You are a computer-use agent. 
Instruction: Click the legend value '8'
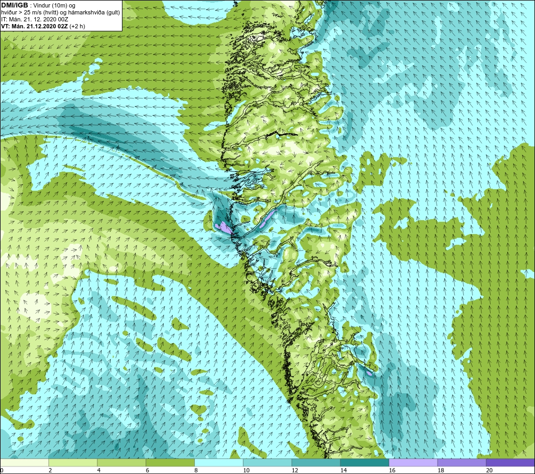pyautogui.click(x=196, y=470)
